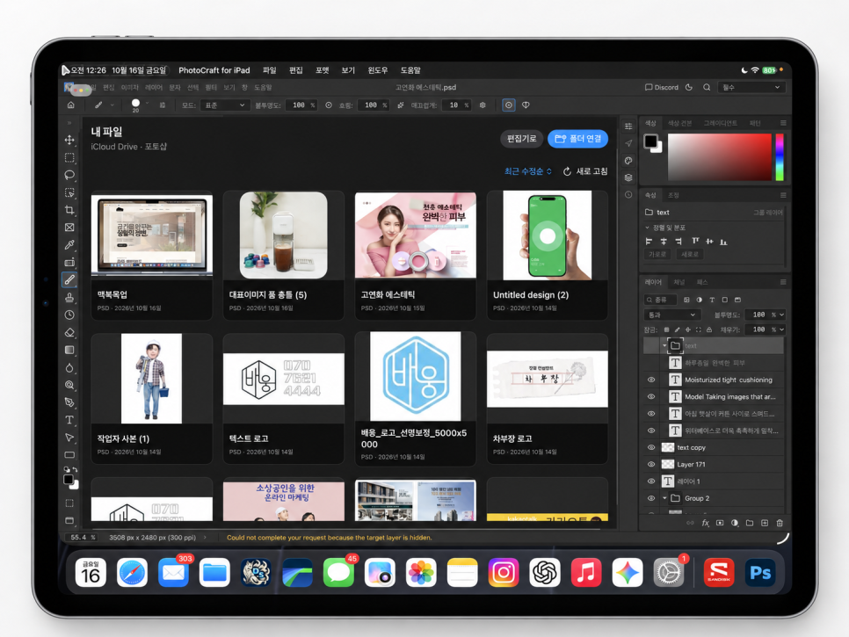Open brush settings panel icon in options bar
Viewport: 849px width, 637px height.
(x=163, y=105)
